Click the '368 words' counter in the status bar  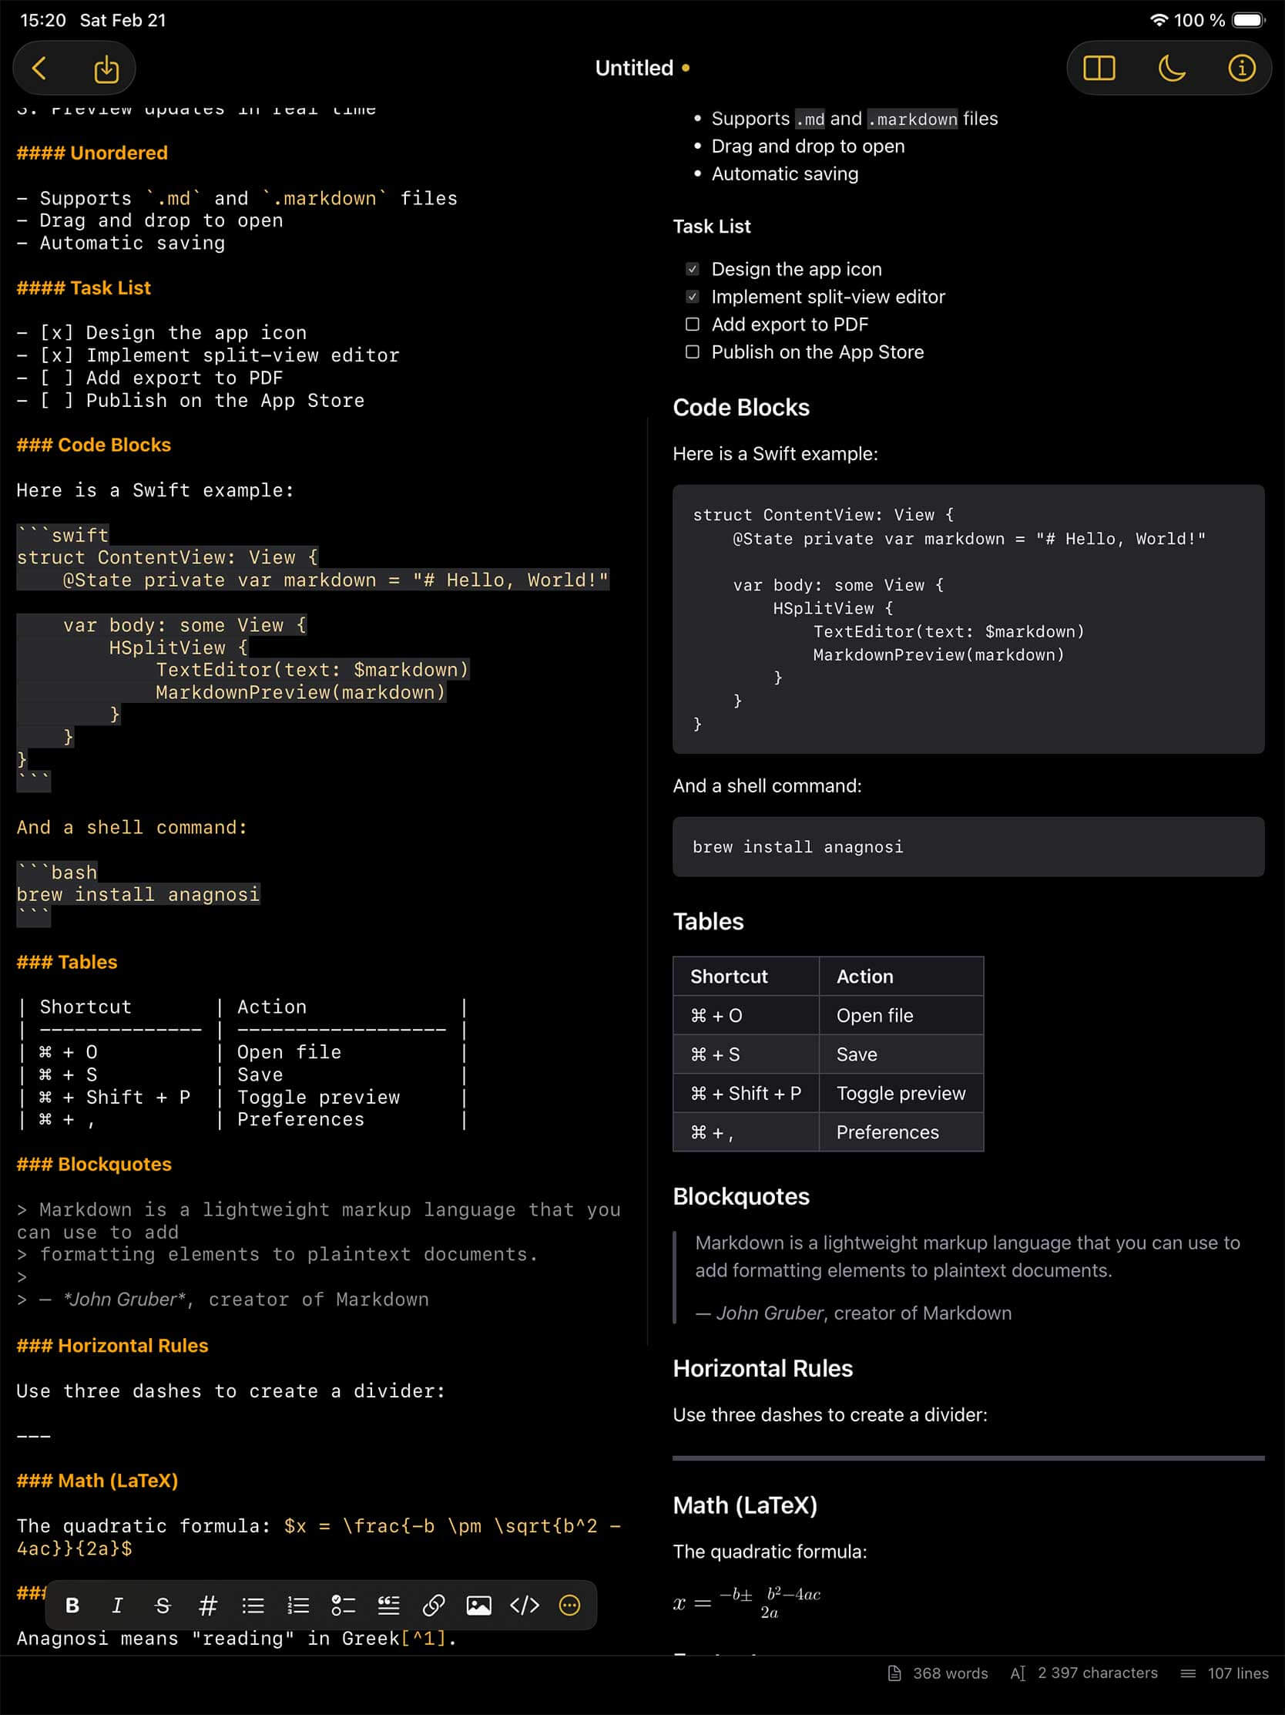point(948,1673)
